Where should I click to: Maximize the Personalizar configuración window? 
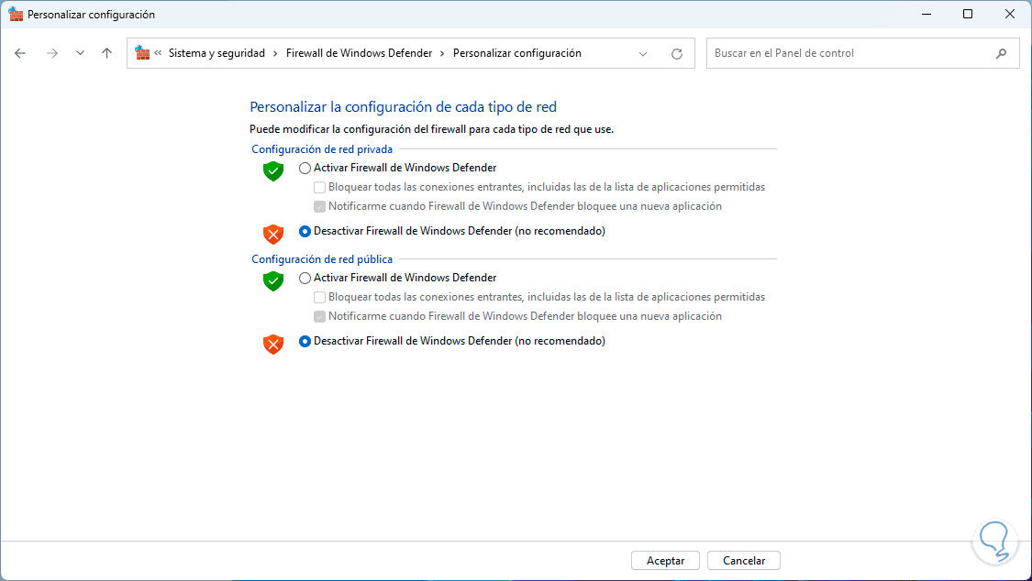click(968, 14)
